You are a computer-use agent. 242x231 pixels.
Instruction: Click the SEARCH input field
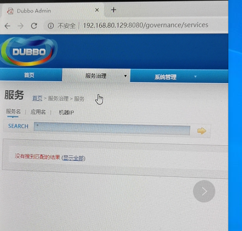pos(112,129)
